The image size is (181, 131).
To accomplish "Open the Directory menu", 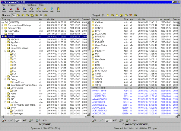I will 12,5.
